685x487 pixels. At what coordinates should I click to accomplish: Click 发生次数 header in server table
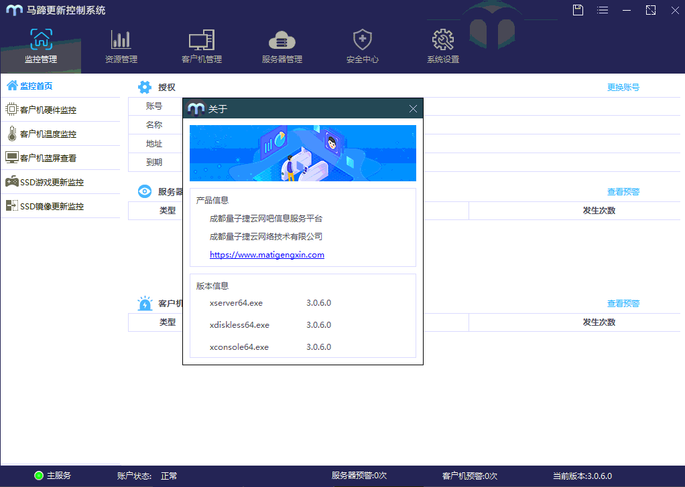tap(599, 210)
